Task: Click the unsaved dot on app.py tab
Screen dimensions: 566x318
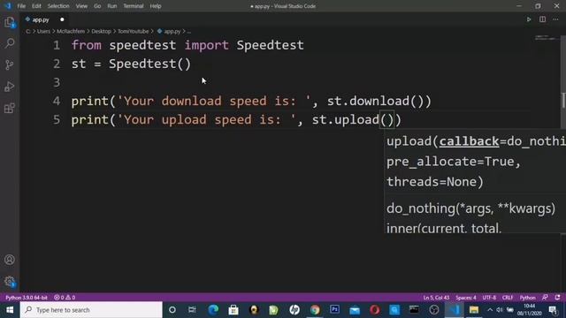Action: [x=62, y=19]
